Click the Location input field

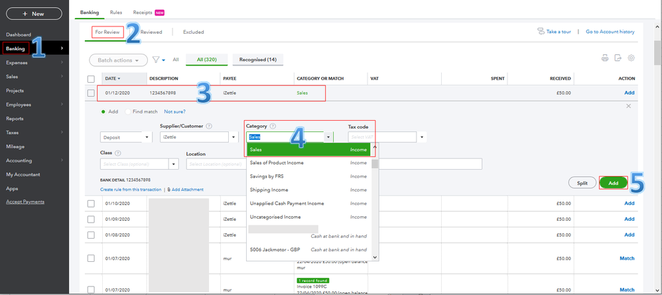coord(216,164)
